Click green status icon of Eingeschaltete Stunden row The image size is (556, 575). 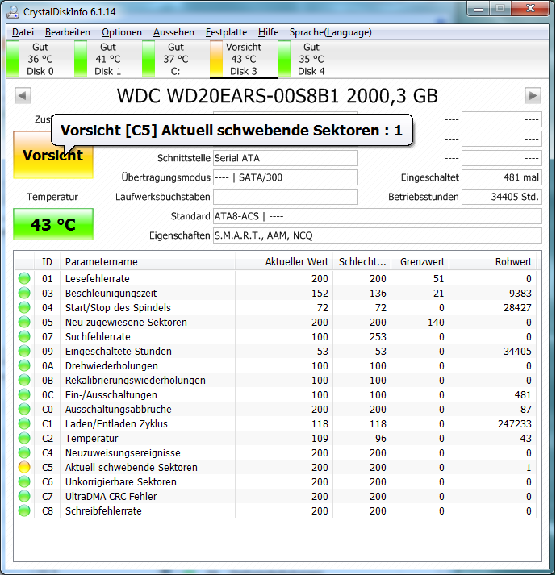coord(24,351)
